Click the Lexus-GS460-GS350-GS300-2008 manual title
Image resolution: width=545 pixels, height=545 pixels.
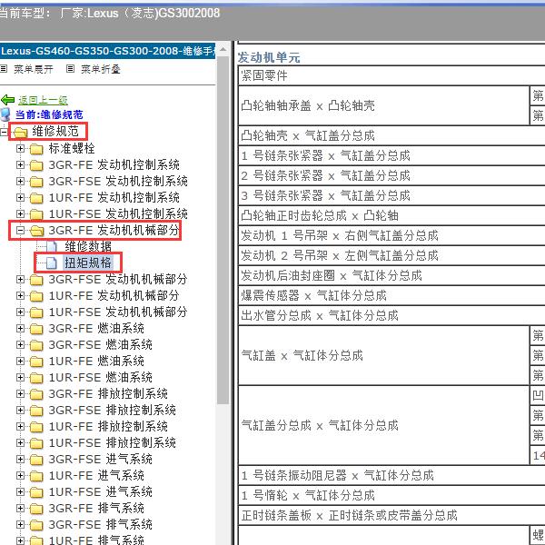108,51
